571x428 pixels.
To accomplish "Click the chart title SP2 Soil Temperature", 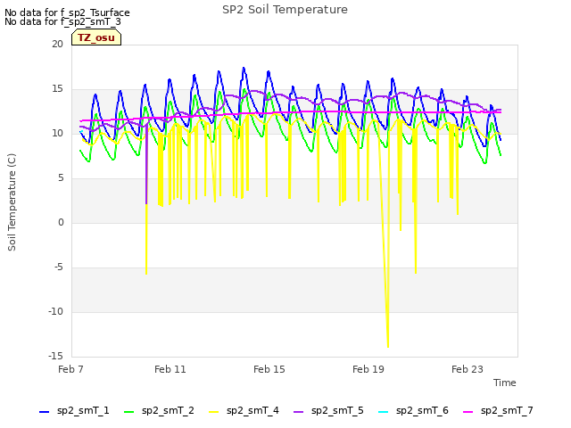I will point(285,10).
